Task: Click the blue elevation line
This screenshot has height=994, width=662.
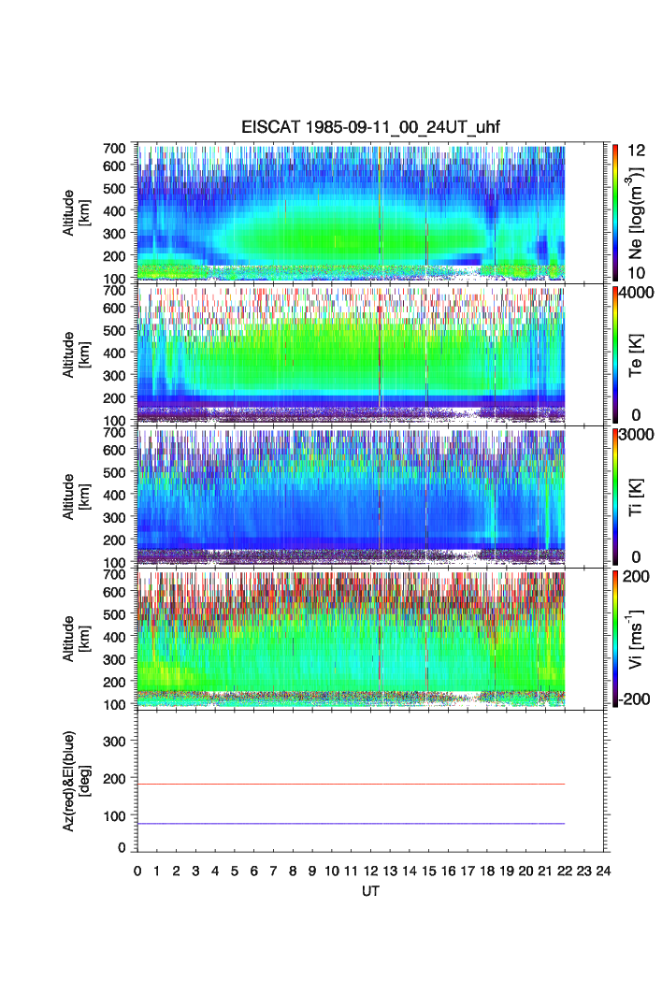Action: click(352, 824)
